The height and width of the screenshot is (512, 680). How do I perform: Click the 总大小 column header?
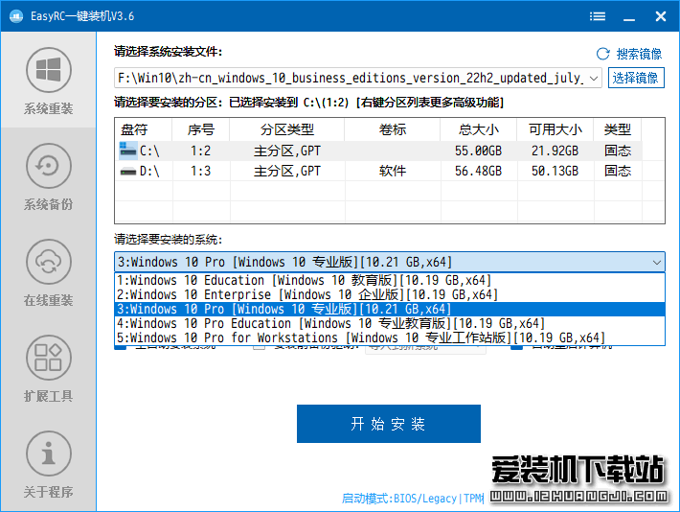coord(478,129)
